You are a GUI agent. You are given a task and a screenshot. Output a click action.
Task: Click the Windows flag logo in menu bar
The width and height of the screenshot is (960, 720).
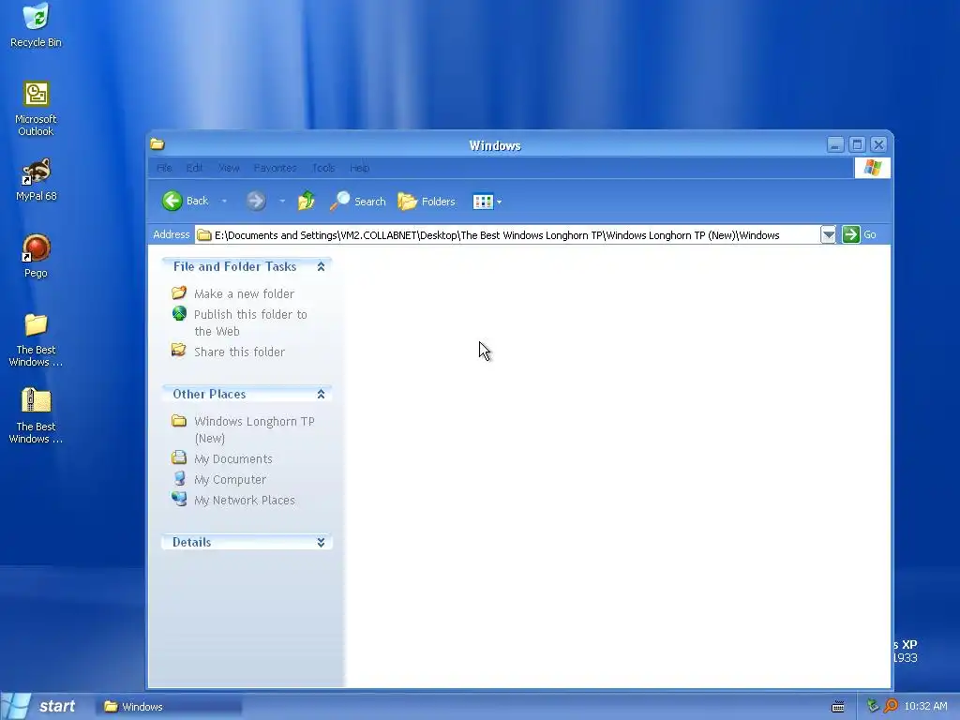click(x=873, y=168)
